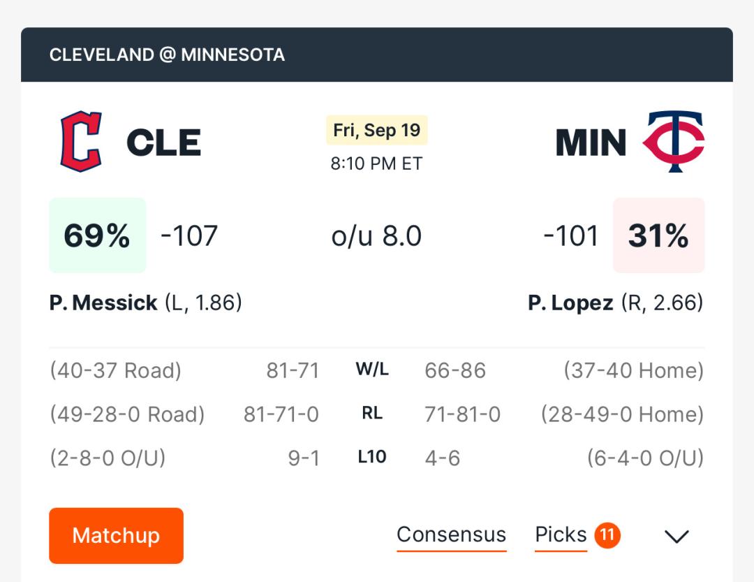This screenshot has width=754, height=582.
Task: Click the CLE team abbreviation
Action: [163, 143]
